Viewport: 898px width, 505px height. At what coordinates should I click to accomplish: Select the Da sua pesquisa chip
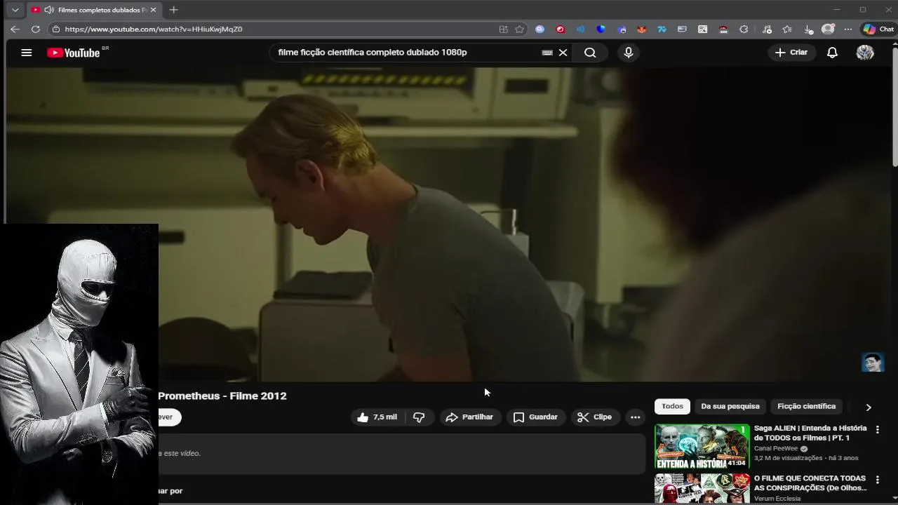(730, 407)
